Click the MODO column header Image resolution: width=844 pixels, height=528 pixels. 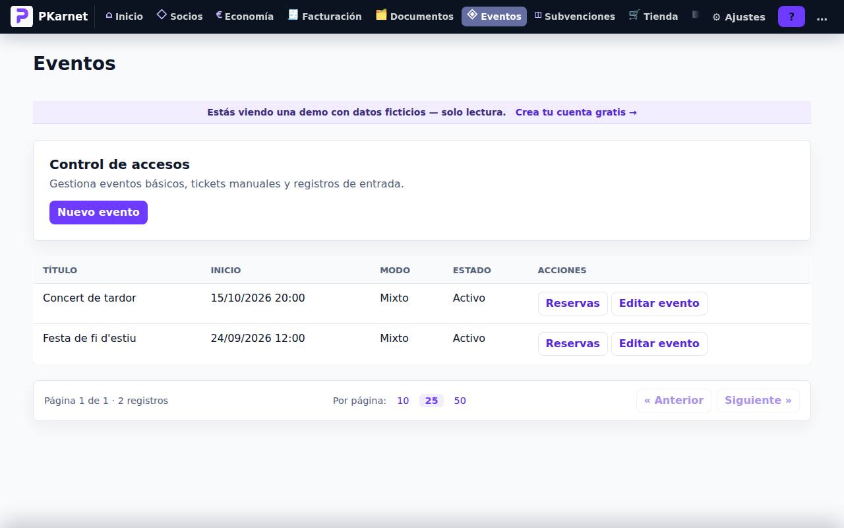click(x=395, y=271)
